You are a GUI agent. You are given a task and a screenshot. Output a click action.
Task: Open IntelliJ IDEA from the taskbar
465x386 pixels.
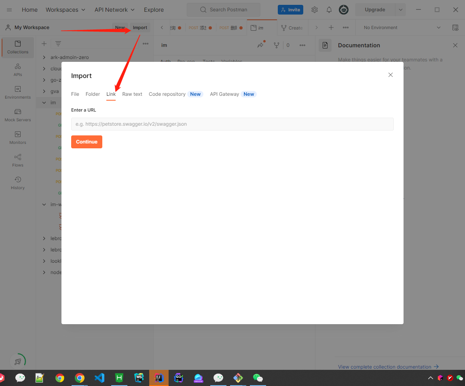(x=159, y=378)
